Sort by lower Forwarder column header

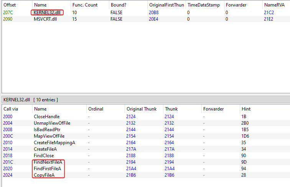221,109
